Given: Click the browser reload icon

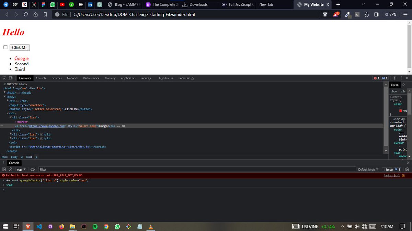Looking at the screenshot, I should [26, 14].
